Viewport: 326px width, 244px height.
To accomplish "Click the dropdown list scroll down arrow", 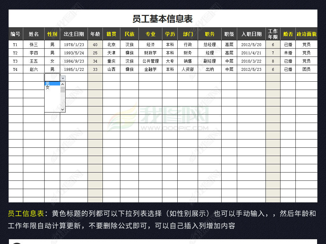I will [63, 109].
